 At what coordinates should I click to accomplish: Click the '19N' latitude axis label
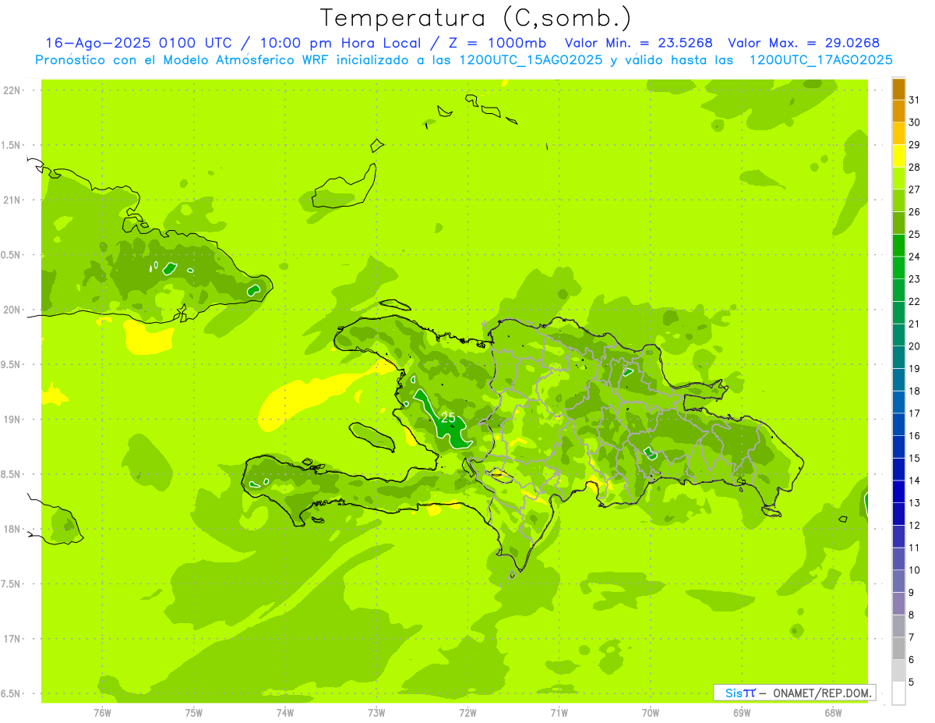click(12, 419)
